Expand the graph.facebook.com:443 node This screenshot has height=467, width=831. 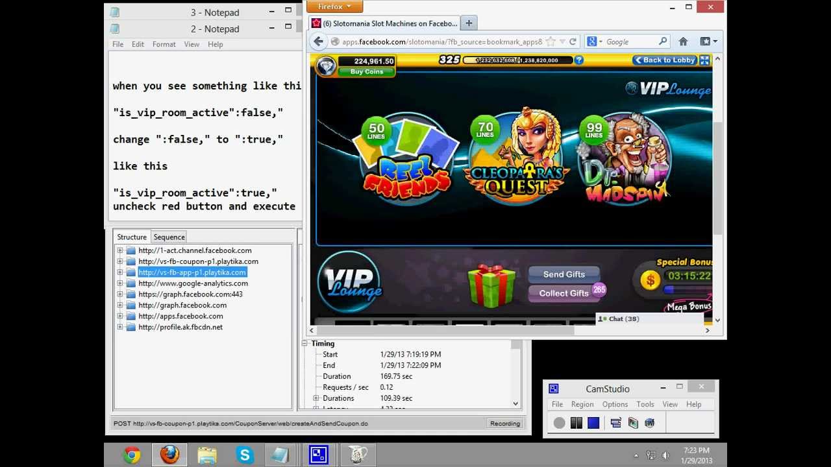click(x=120, y=294)
